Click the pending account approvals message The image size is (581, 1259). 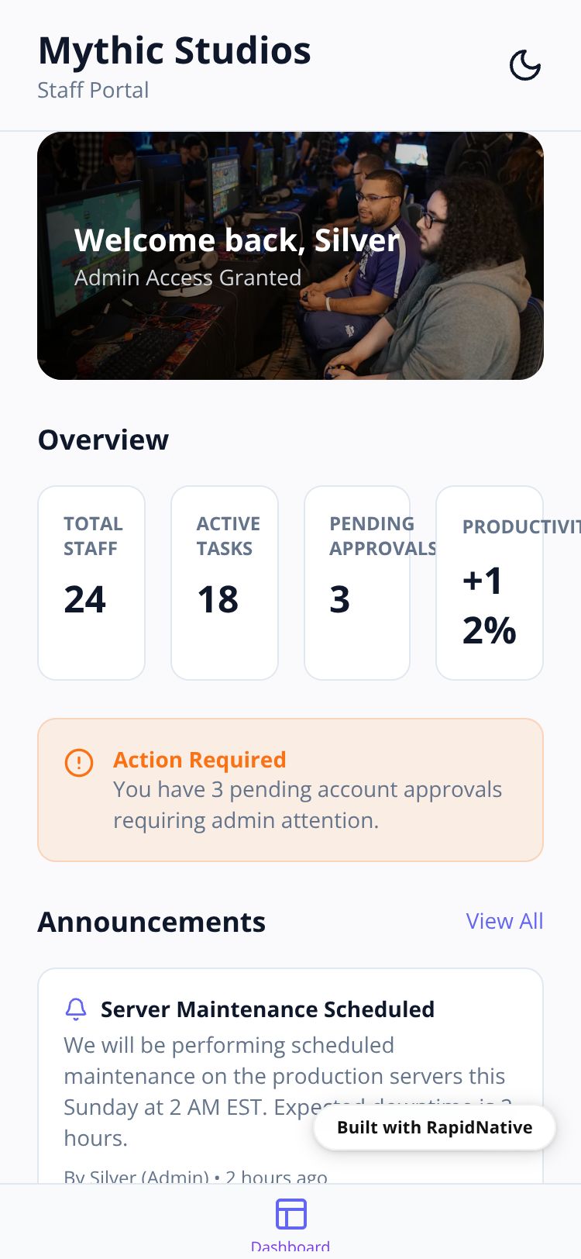[307, 805]
